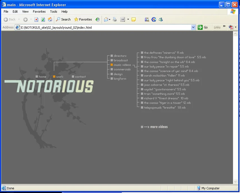Click the Windows flag logo
Screen dimensions: 240x193
pyautogui.click(x=233, y=12)
